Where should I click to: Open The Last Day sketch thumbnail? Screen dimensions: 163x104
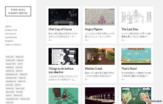click(x=136, y=17)
